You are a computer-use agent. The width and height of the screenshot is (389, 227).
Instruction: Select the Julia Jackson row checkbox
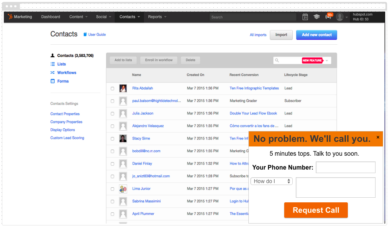pyautogui.click(x=112, y=114)
